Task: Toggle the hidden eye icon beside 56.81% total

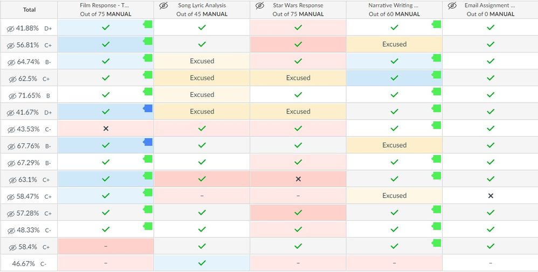Action: [10, 45]
